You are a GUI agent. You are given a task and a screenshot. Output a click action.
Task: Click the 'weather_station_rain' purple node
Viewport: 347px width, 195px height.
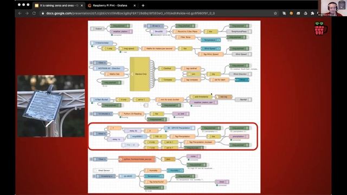click(204, 102)
